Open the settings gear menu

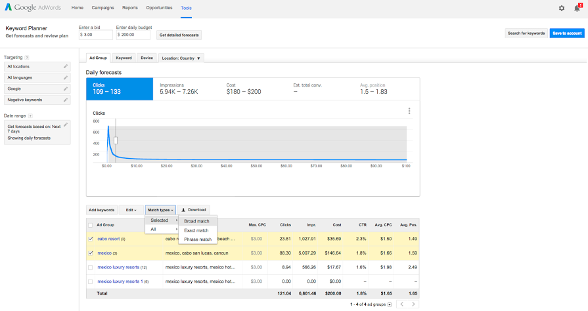561,8
